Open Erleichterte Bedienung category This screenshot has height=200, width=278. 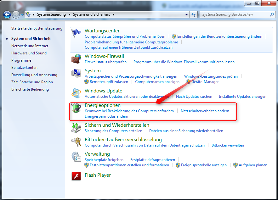click(x=30, y=89)
